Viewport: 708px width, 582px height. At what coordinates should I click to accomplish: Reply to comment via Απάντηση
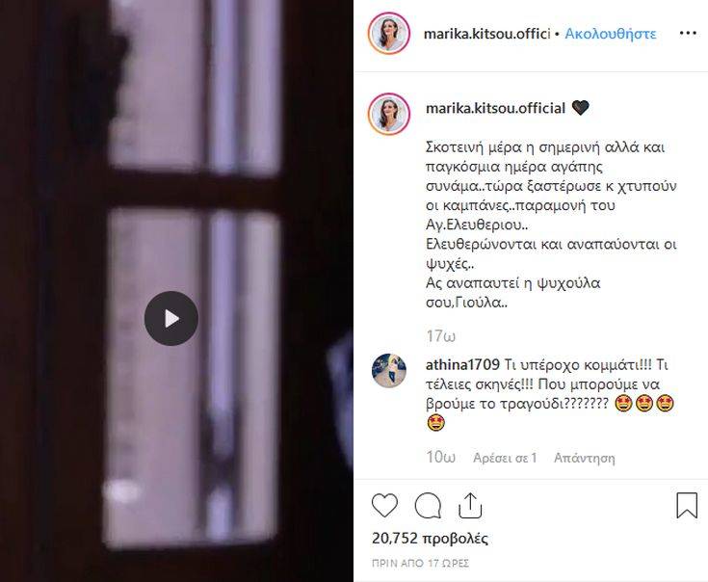pyautogui.click(x=585, y=458)
